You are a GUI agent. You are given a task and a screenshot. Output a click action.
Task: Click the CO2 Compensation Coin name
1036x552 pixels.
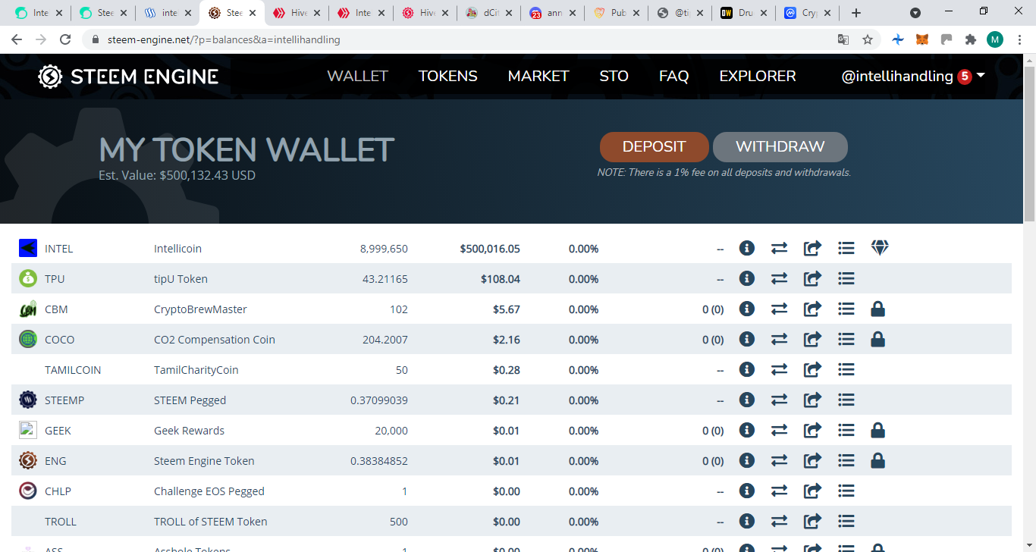click(x=215, y=340)
